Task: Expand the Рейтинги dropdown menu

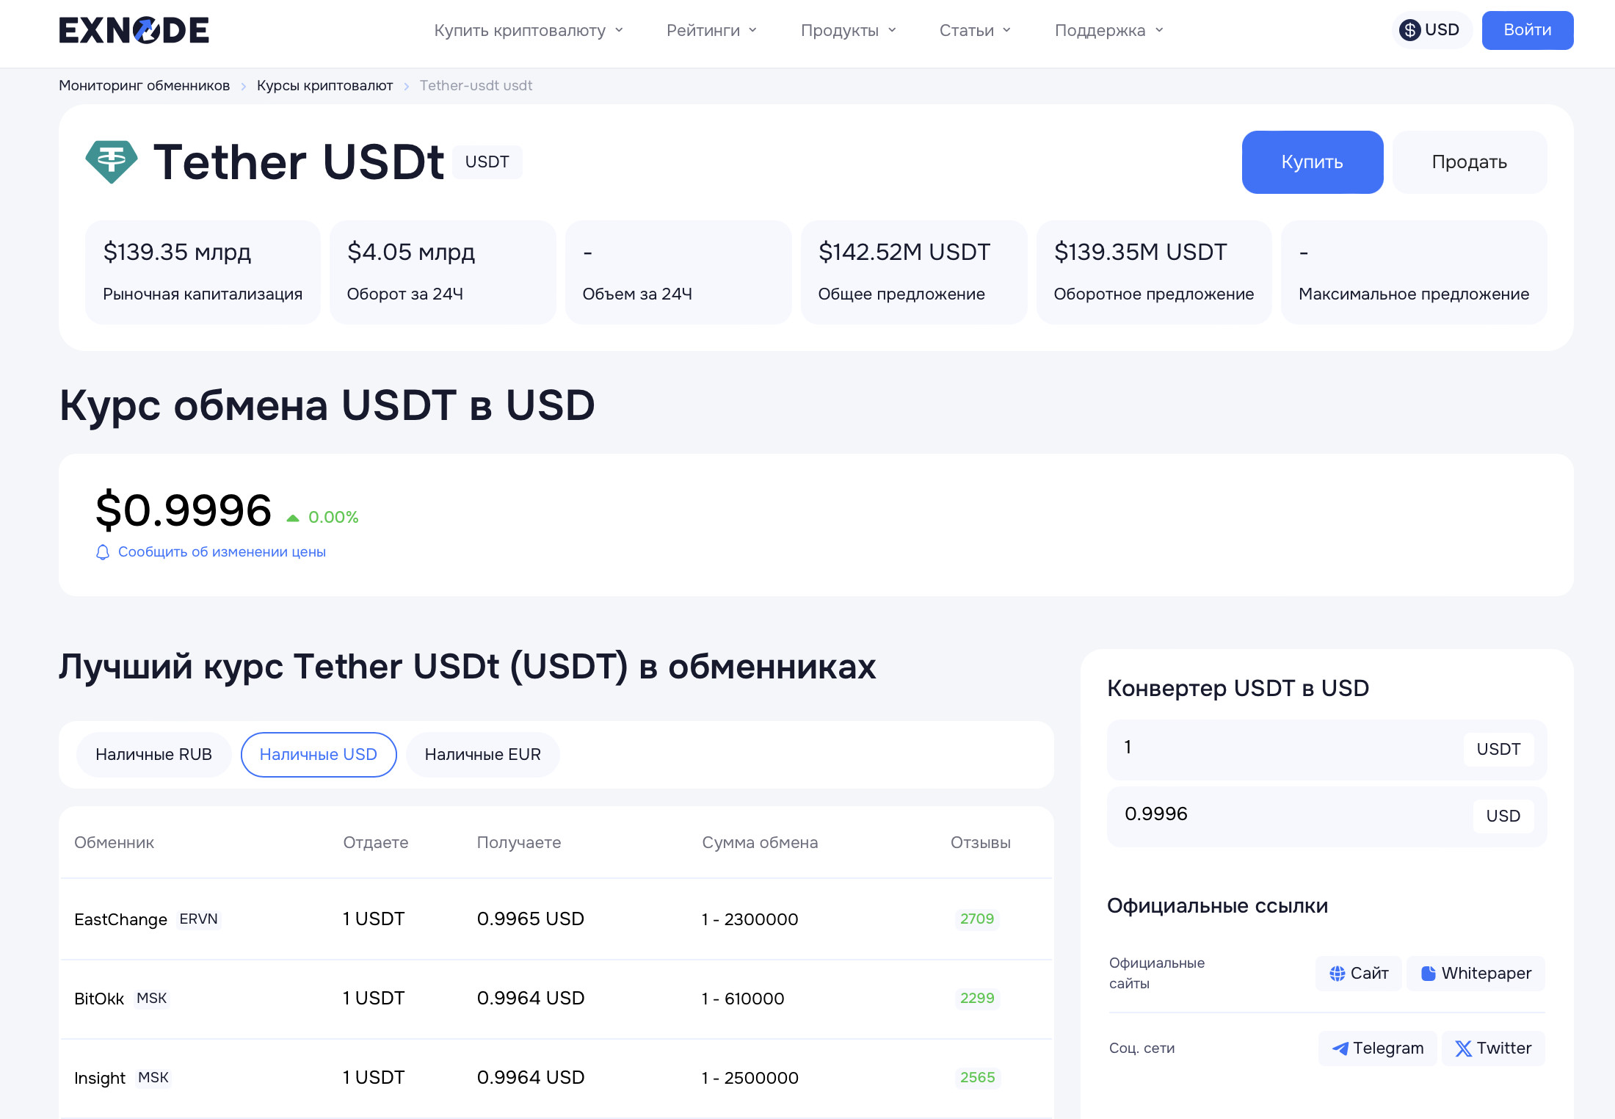Action: [x=711, y=31]
